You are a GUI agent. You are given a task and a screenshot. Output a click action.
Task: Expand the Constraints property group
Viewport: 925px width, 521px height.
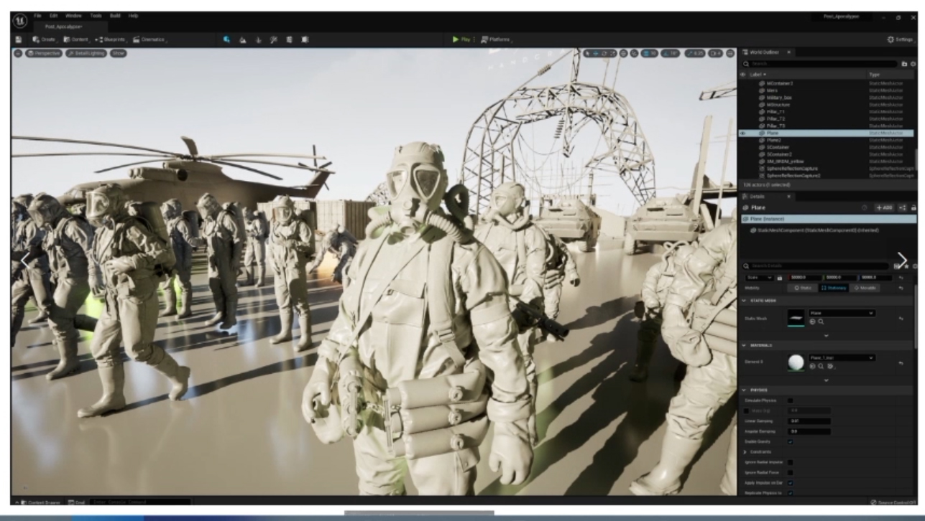[745, 451]
